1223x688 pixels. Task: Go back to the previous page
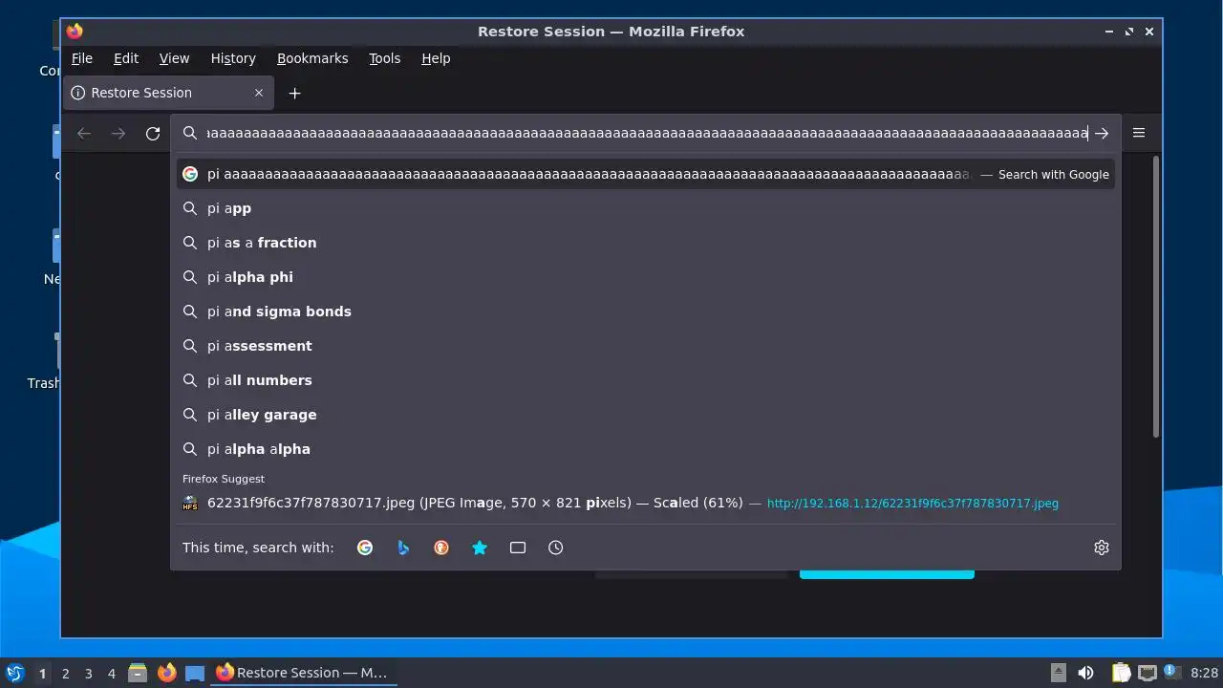click(84, 134)
